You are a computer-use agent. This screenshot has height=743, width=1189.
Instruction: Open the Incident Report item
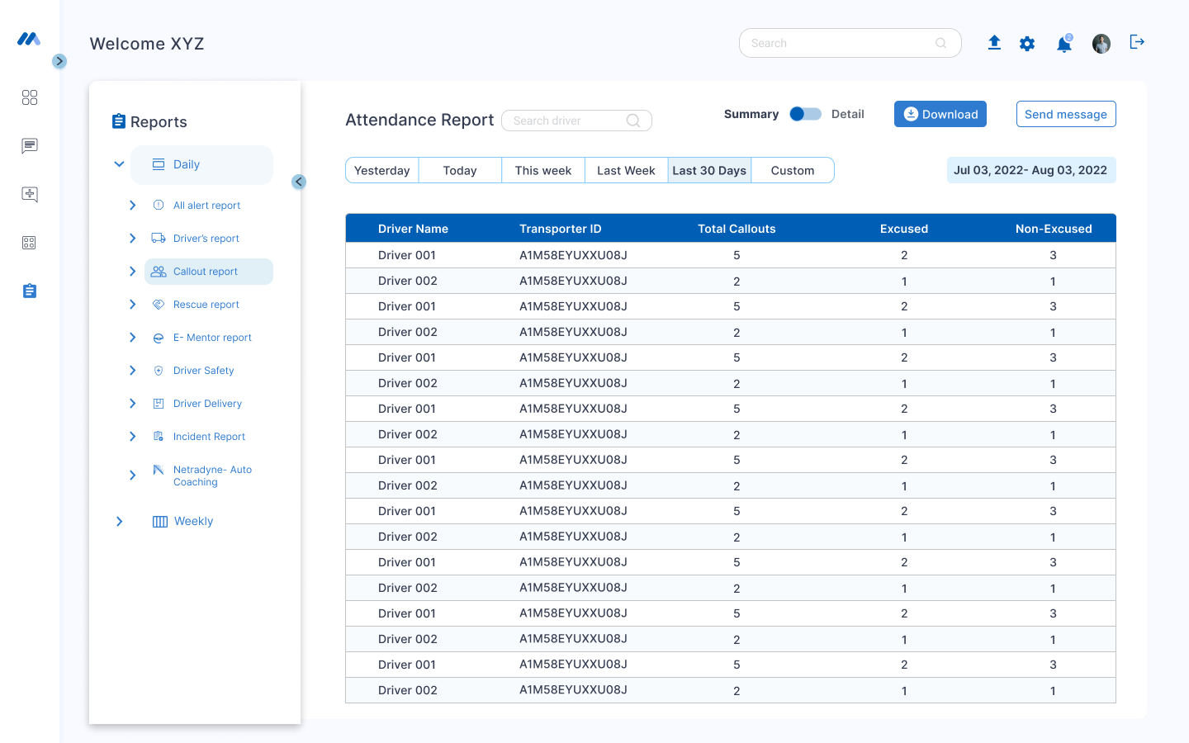[x=209, y=437]
